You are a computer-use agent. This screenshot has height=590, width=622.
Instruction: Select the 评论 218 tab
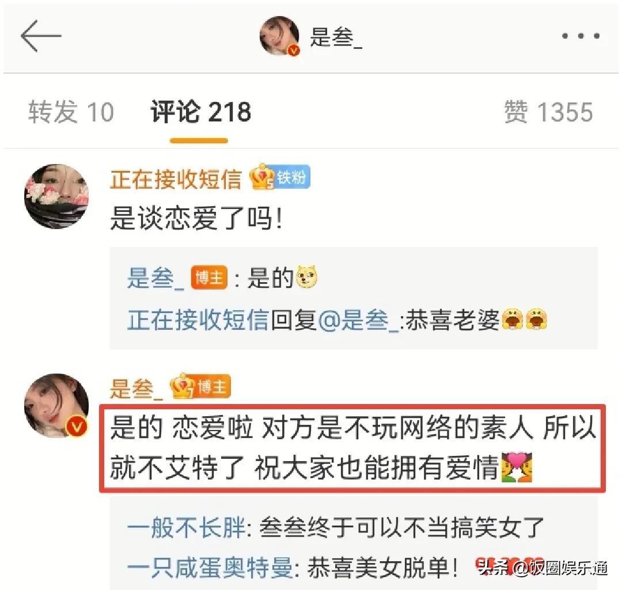pyautogui.click(x=201, y=112)
